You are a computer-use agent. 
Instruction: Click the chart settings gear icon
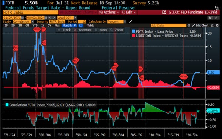(217, 25)
